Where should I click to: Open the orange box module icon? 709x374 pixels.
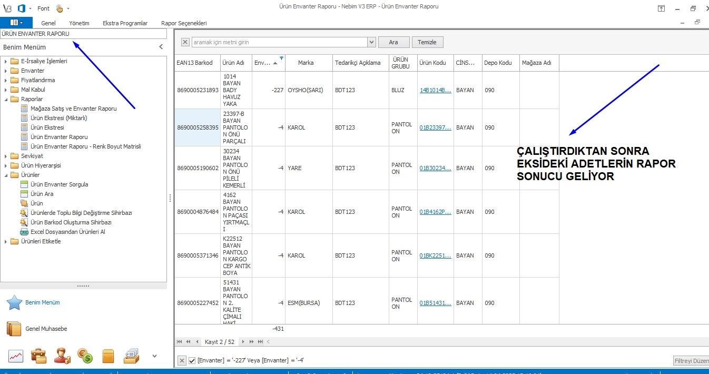[x=108, y=356]
